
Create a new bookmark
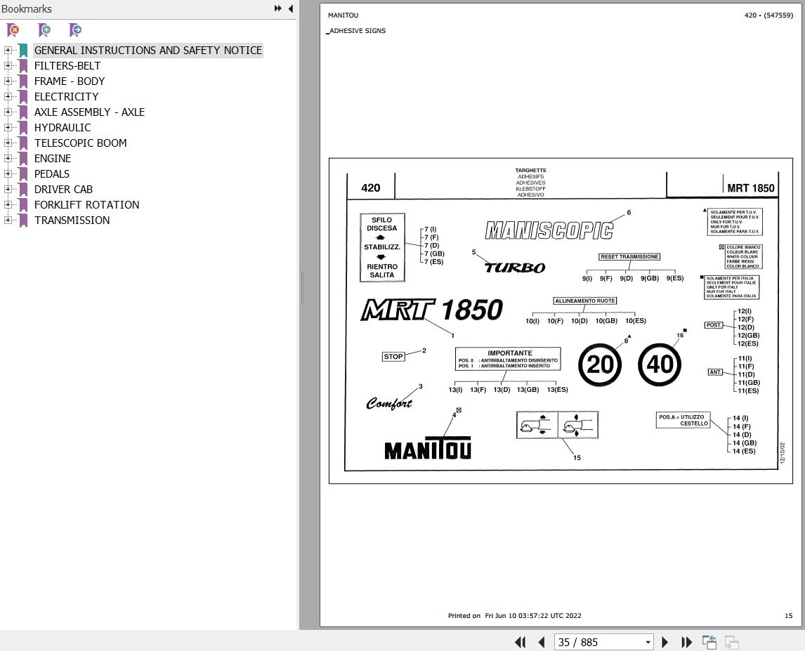coord(44,30)
